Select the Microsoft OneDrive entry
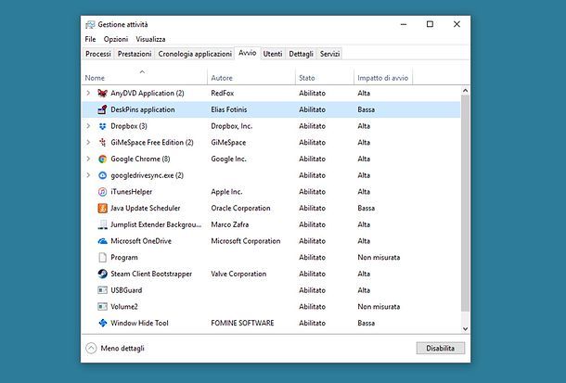 pos(141,241)
